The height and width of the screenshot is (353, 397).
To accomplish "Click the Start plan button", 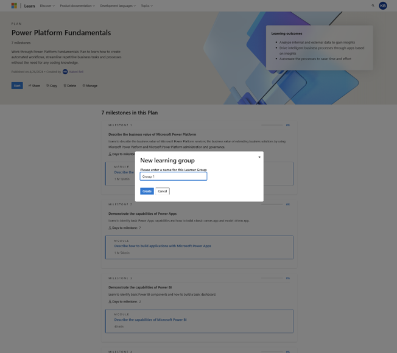I will [17, 86].
